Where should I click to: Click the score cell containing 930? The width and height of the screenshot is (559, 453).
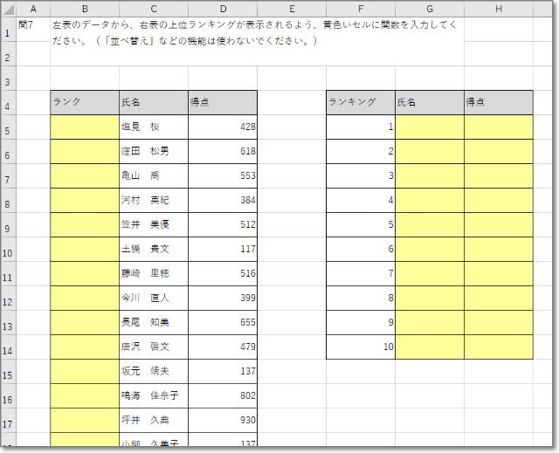pyautogui.click(x=223, y=420)
